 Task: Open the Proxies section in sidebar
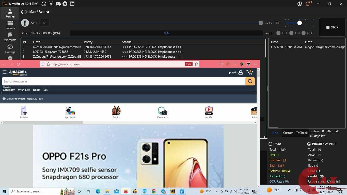pyautogui.click(x=10, y=25)
